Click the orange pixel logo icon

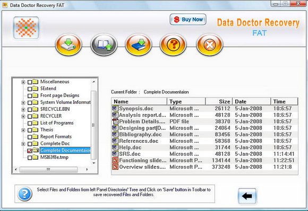point(26,28)
